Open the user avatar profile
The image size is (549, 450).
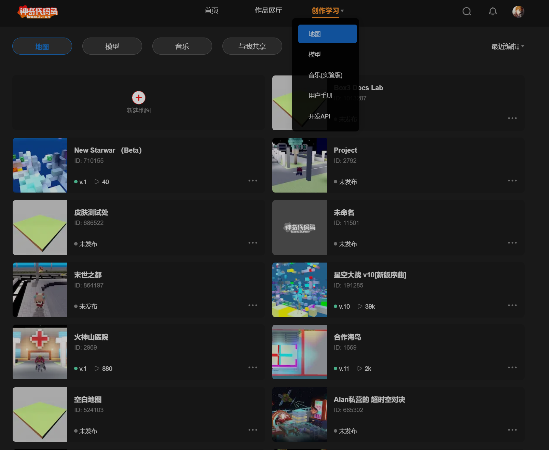pyautogui.click(x=518, y=12)
